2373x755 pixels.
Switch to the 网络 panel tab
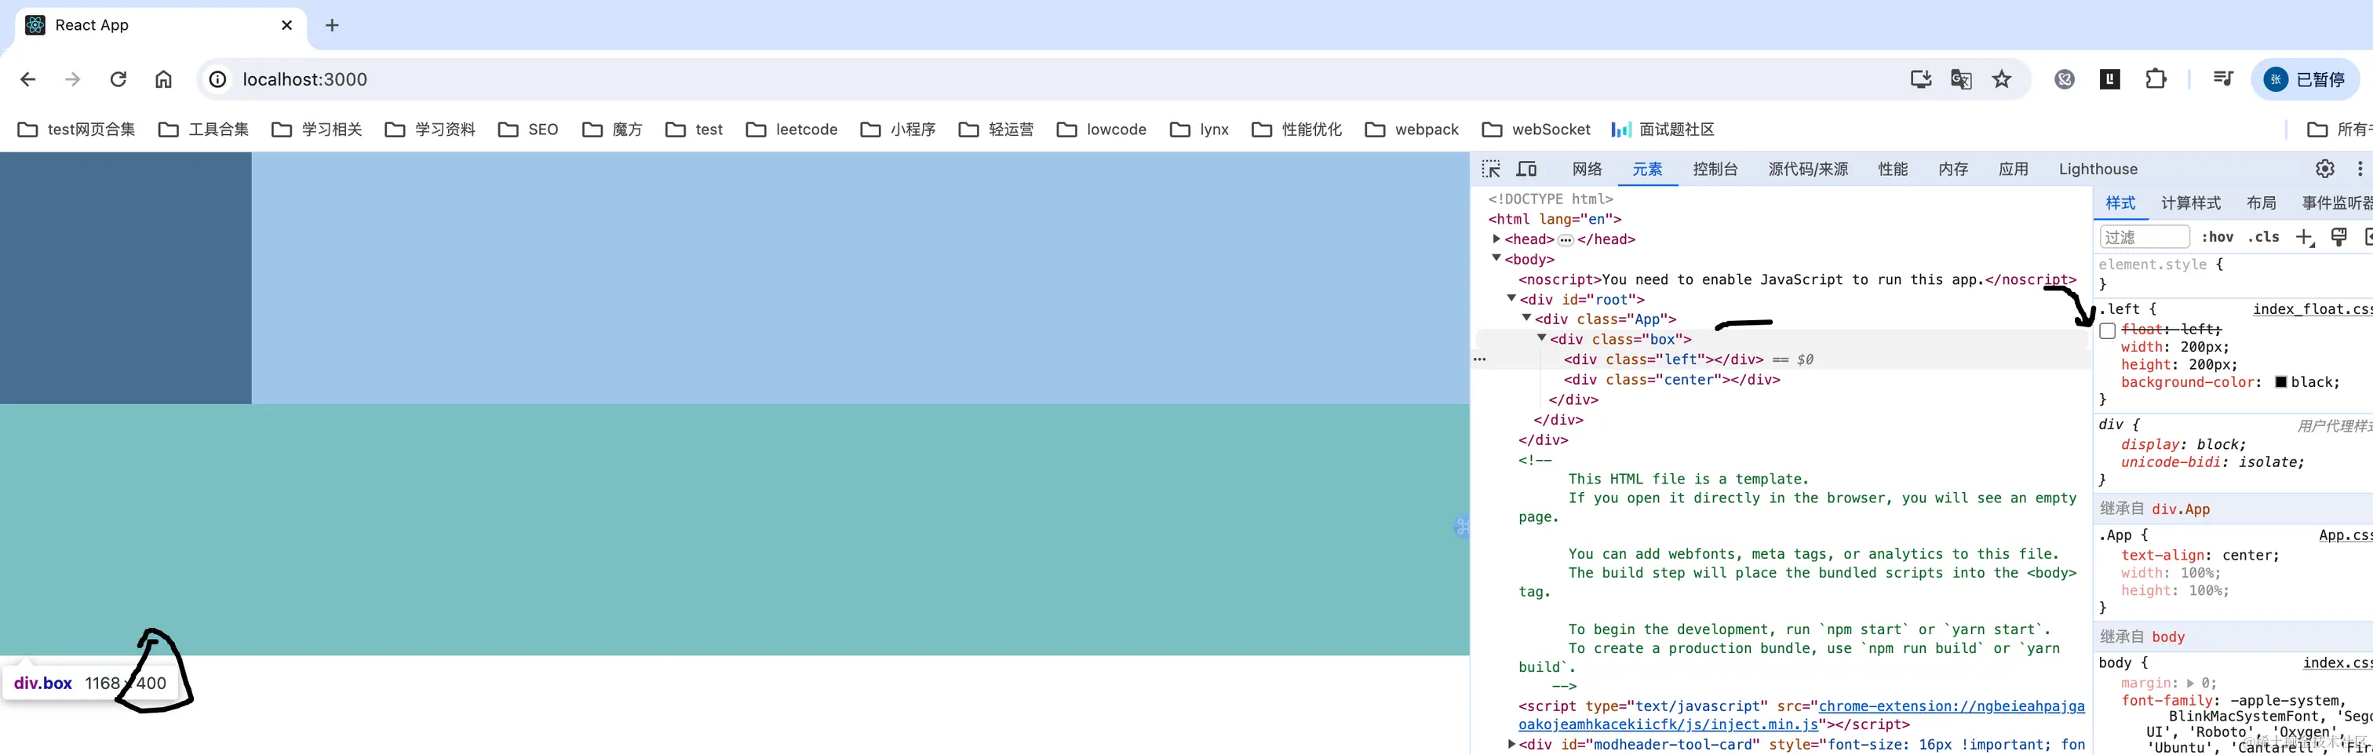(1587, 169)
